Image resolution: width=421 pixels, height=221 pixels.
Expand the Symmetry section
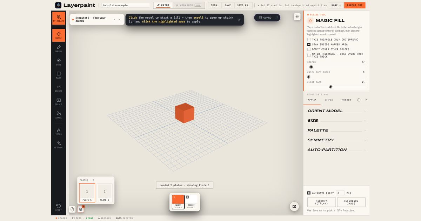coord(336,140)
